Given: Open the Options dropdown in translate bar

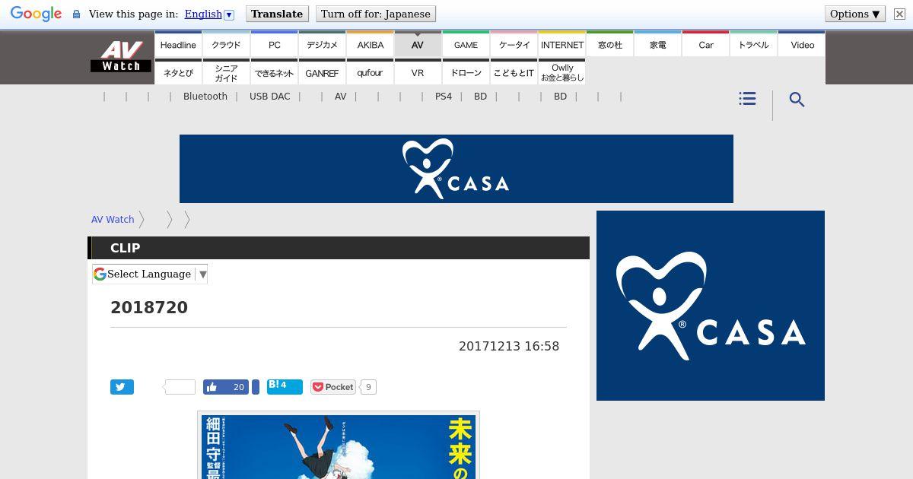Looking at the screenshot, I should [x=855, y=14].
